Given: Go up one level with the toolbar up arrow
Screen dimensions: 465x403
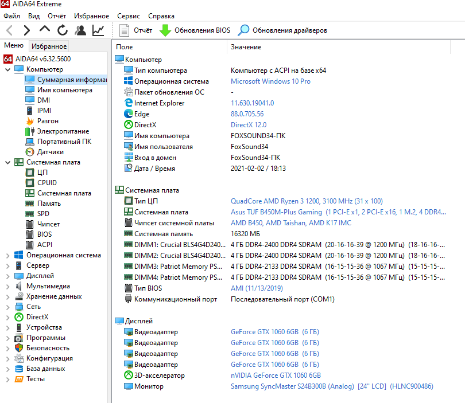Looking at the screenshot, I should point(45,30).
